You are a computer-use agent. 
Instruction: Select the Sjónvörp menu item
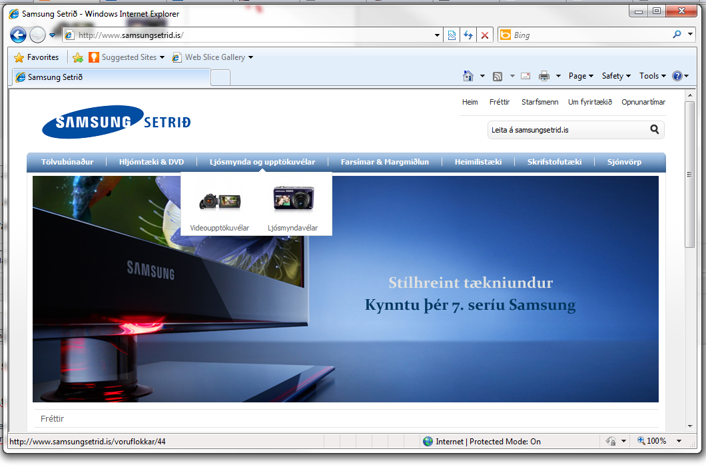(x=624, y=162)
